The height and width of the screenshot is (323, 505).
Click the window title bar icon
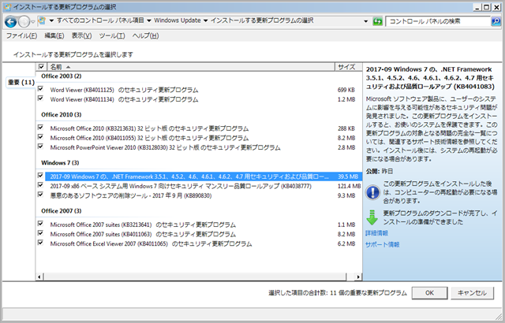7,7
